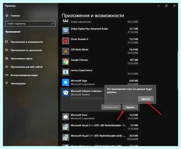Click the Приложения и возможности page heading
181x149 pixels.
[93, 15]
